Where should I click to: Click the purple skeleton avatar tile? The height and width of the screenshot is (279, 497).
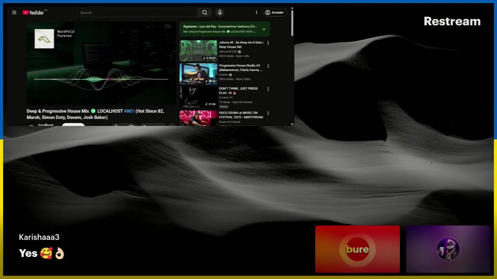pyautogui.click(x=448, y=249)
